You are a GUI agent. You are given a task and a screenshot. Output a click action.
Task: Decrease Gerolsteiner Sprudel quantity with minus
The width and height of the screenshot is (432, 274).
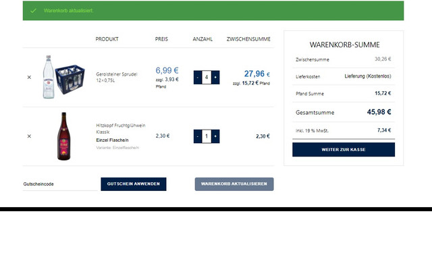click(x=198, y=78)
